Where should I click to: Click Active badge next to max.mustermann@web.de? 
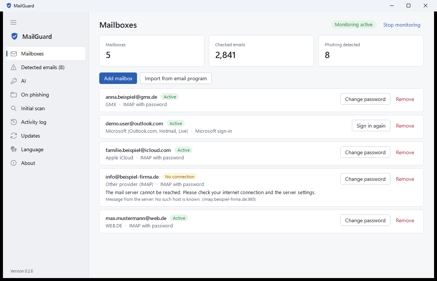tap(179, 218)
